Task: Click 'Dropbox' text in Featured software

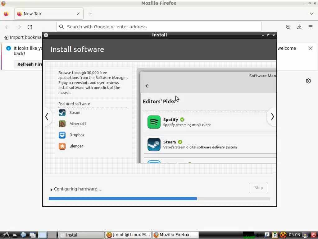Action: click(x=77, y=135)
